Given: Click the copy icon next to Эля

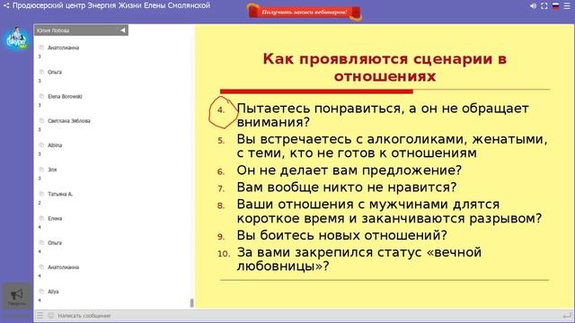Looking at the screenshot, I should coord(41,170).
